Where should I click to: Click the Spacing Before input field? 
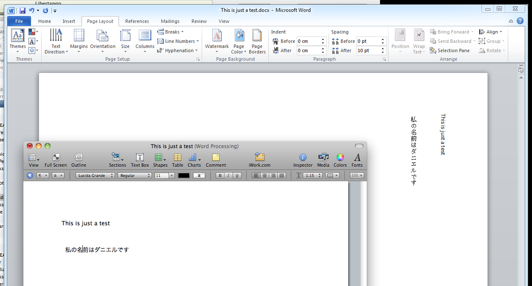[368, 41]
